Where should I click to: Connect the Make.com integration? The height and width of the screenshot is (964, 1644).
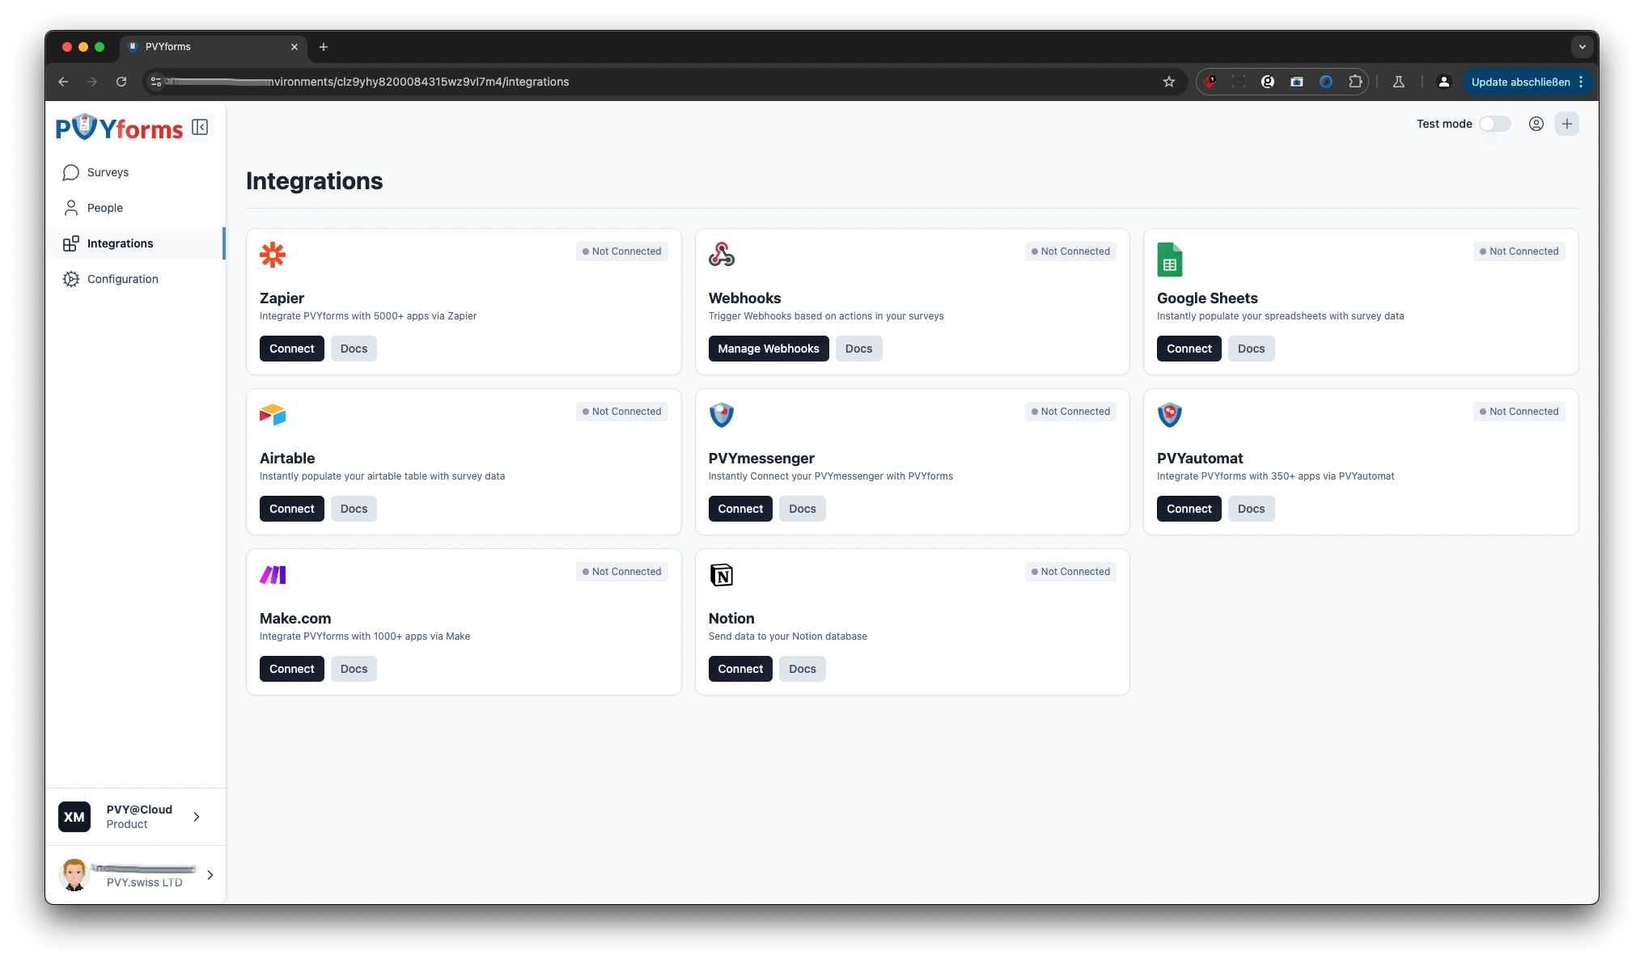tap(291, 669)
